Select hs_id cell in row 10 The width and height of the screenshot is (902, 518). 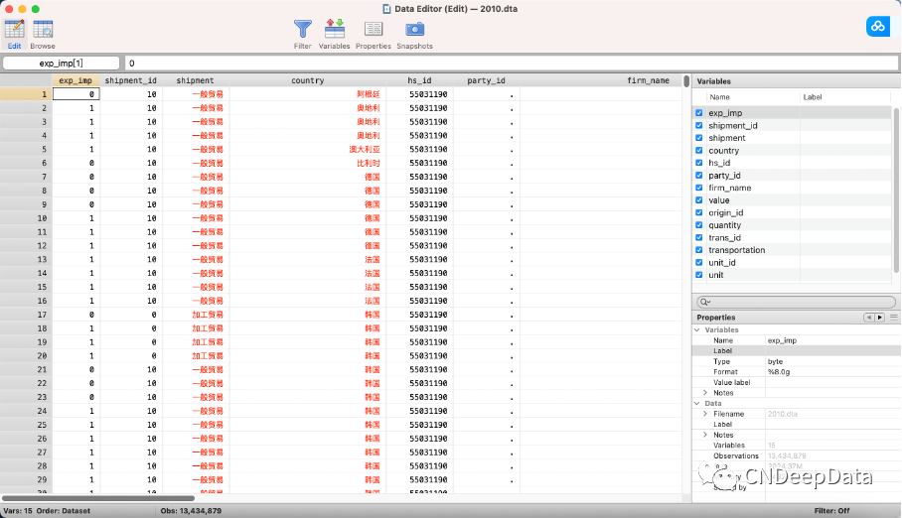pyautogui.click(x=419, y=218)
